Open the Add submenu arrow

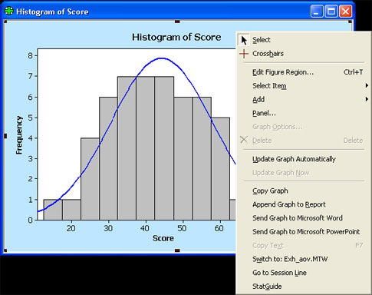(x=367, y=99)
